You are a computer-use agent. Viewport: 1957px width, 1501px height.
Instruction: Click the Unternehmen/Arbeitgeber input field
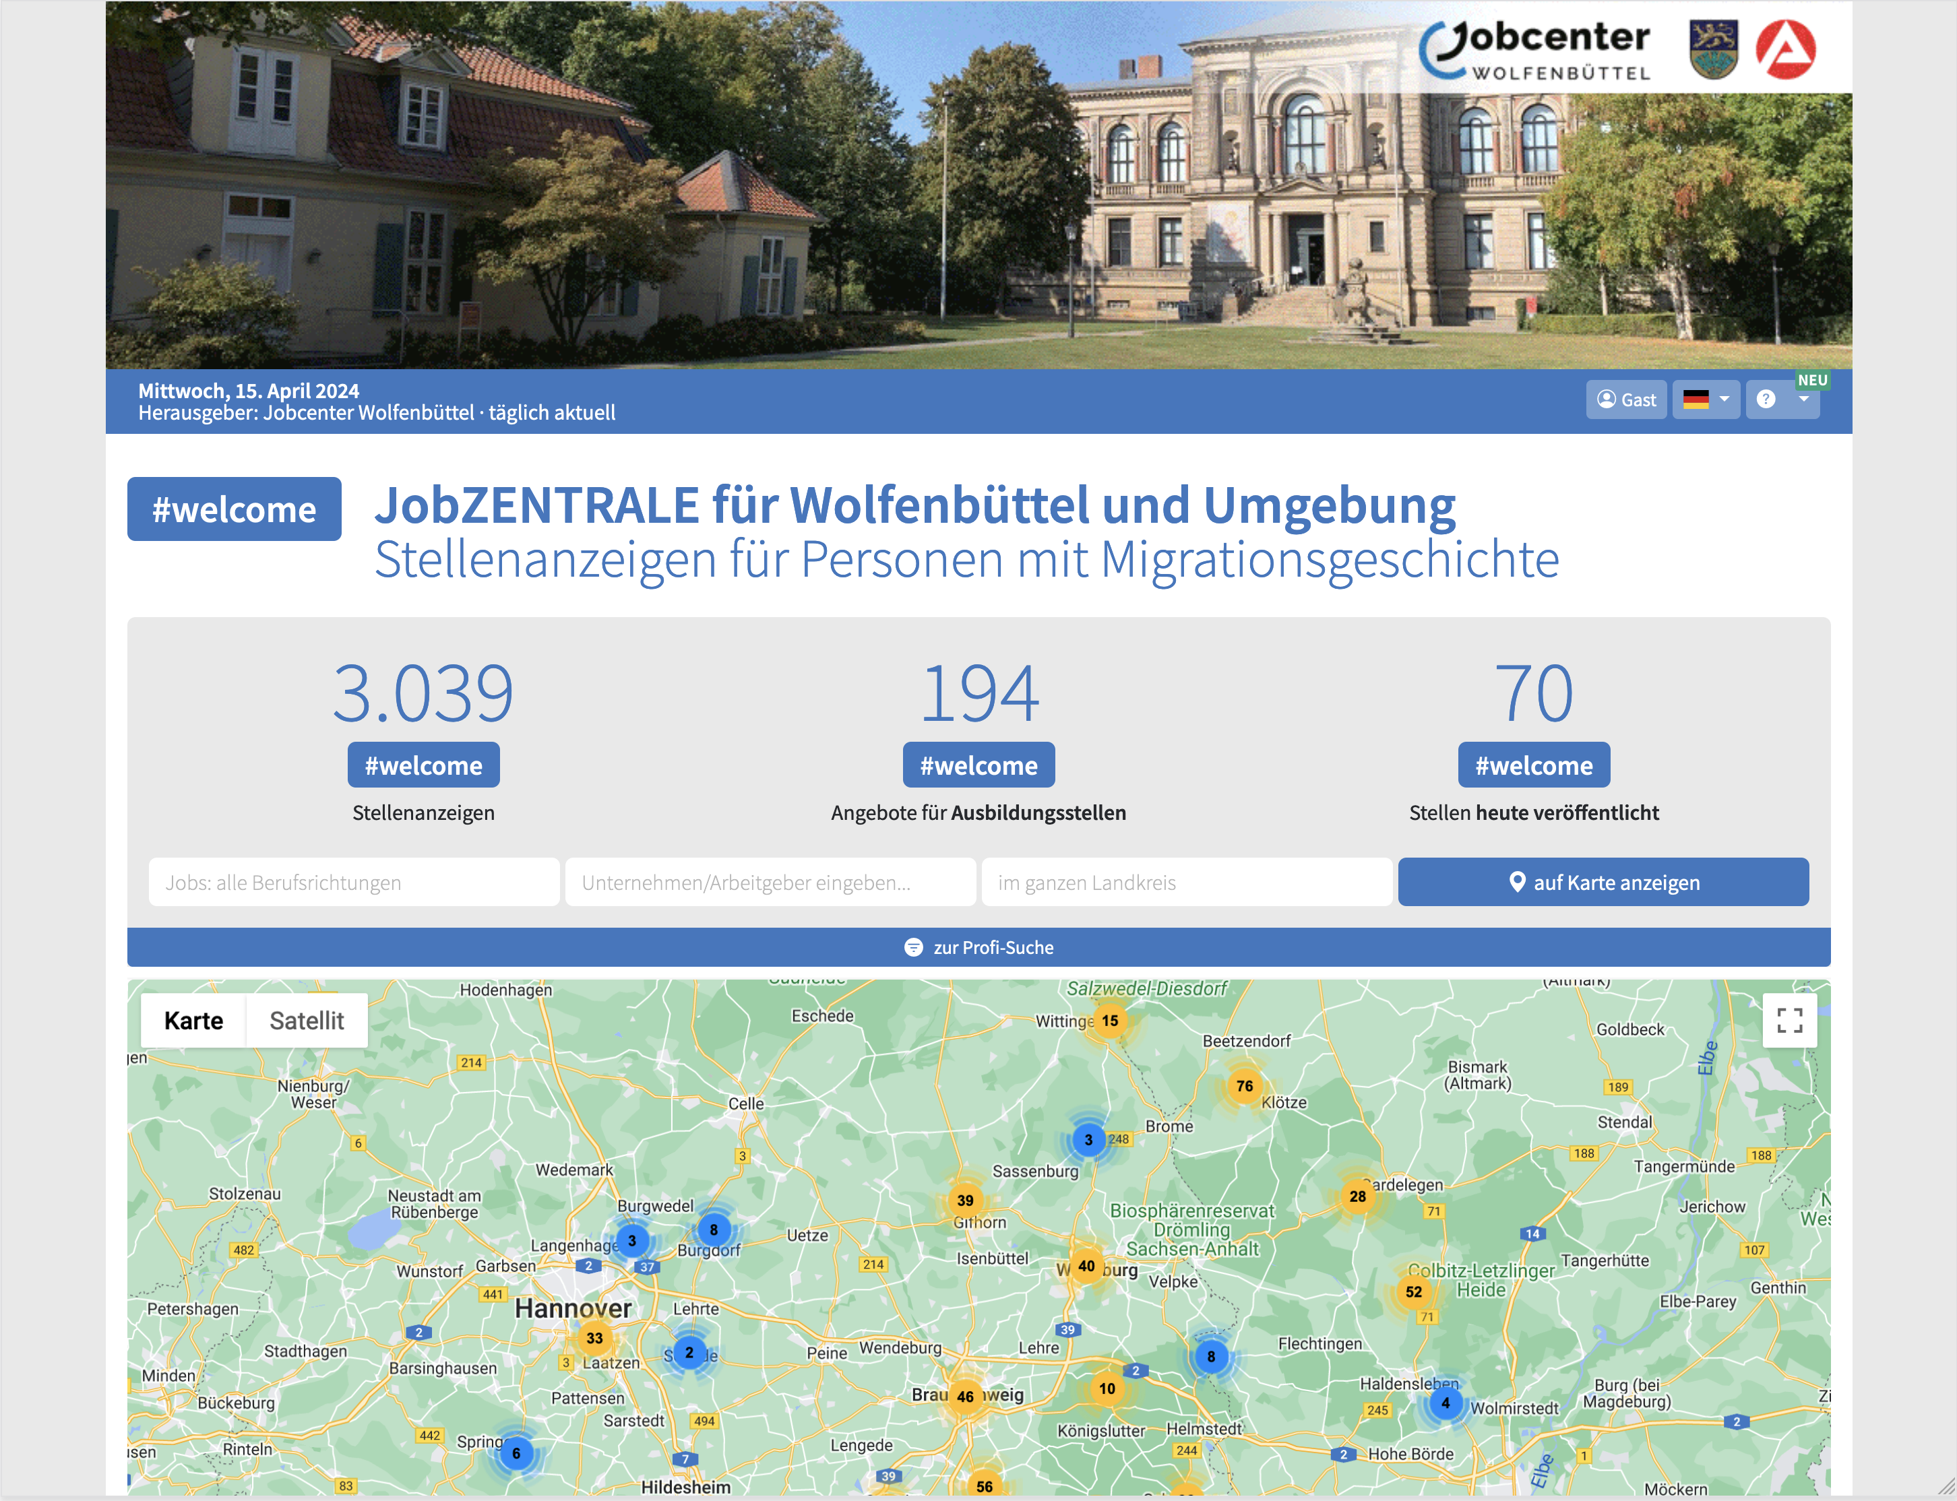(x=770, y=883)
